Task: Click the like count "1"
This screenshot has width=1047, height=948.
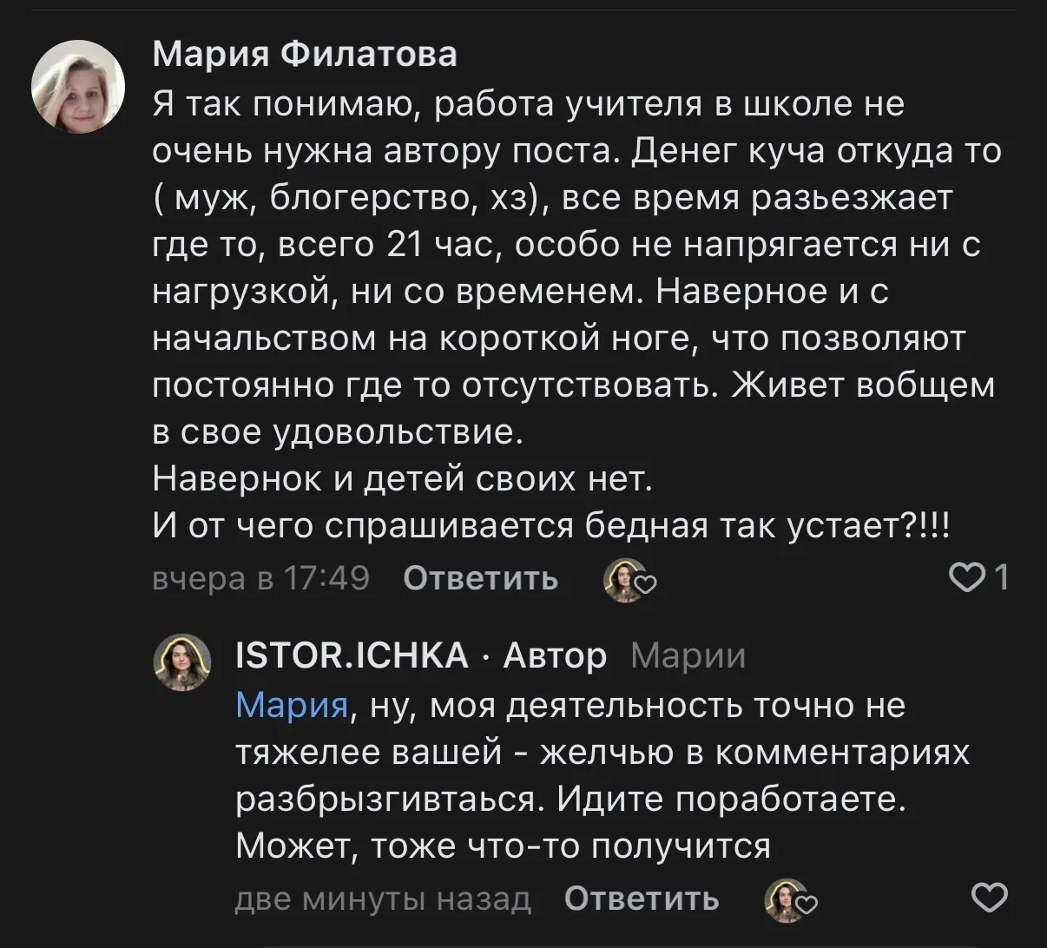Action: (1001, 577)
